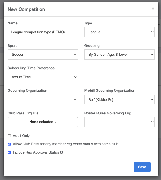Viewport: 161px width, 180px height.
Task: Open the Sport dropdown showing Soccer
Action: pos(43,55)
